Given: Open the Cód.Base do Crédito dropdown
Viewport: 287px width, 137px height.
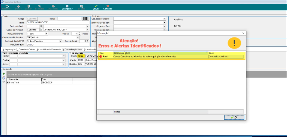Looking at the screenshot, I should [x=164, y=19].
